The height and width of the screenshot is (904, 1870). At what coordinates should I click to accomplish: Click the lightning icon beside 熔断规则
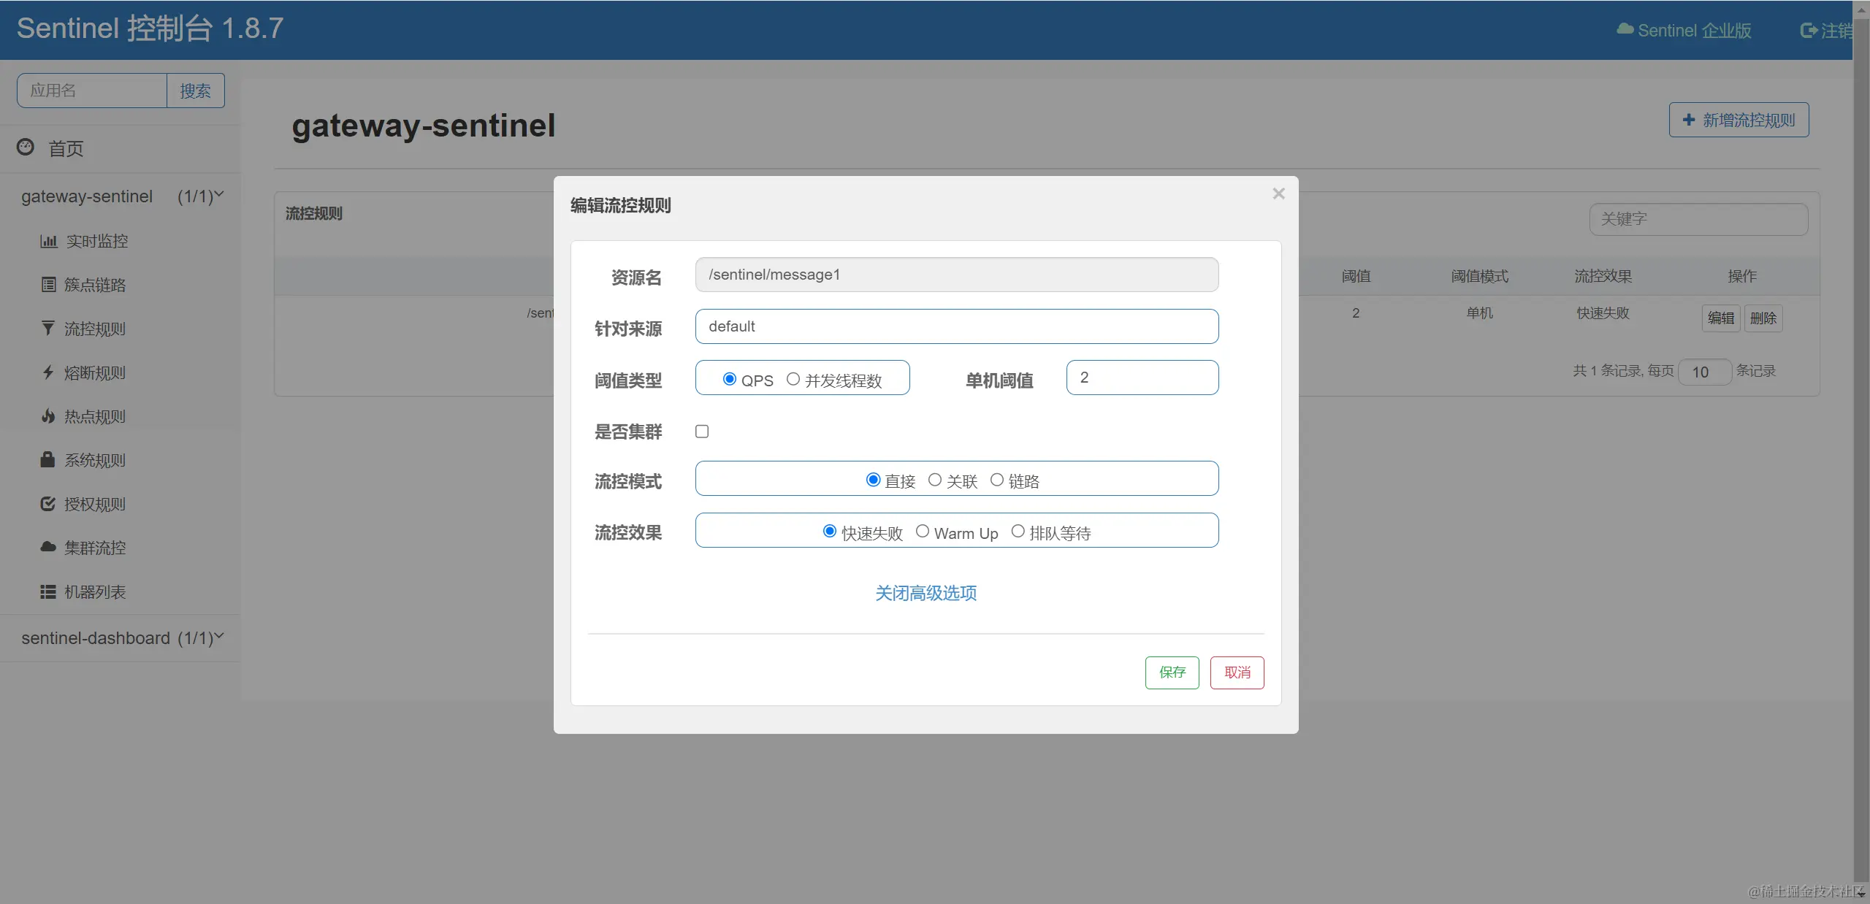(48, 372)
